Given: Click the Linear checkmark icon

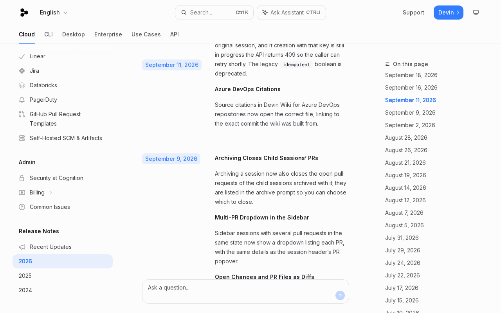Looking at the screenshot, I should click(x=22, y=56).
